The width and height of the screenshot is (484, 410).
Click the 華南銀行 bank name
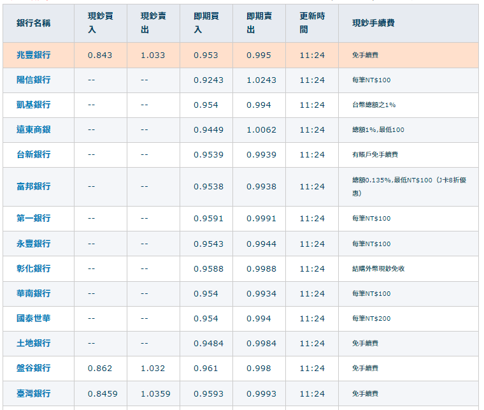click(x=34, y=294)
